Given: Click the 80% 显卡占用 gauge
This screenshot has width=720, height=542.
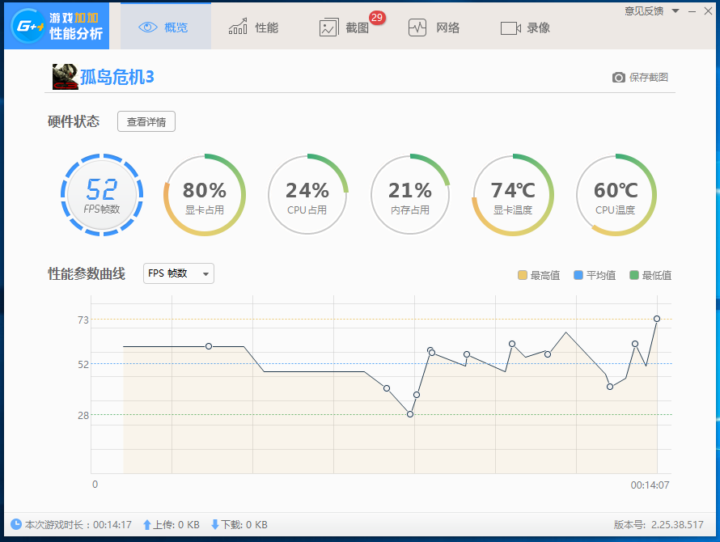Looking at the screenshot, I should point(205,195).
